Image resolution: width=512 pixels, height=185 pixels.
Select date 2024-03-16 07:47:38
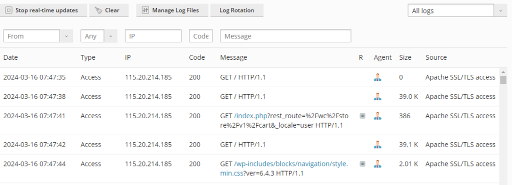coord(34,96)
